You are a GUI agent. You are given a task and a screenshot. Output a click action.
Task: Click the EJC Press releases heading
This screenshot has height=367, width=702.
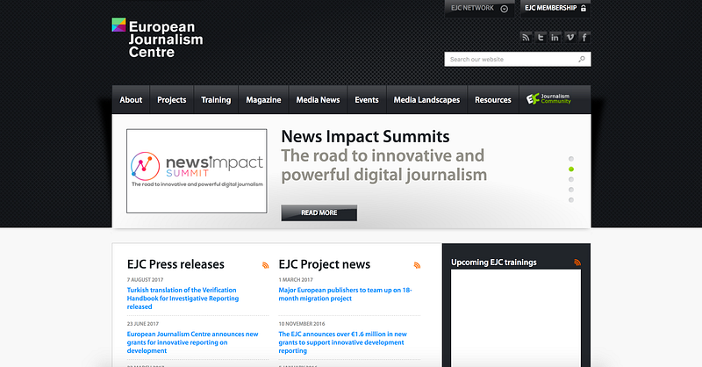[175, 264]
